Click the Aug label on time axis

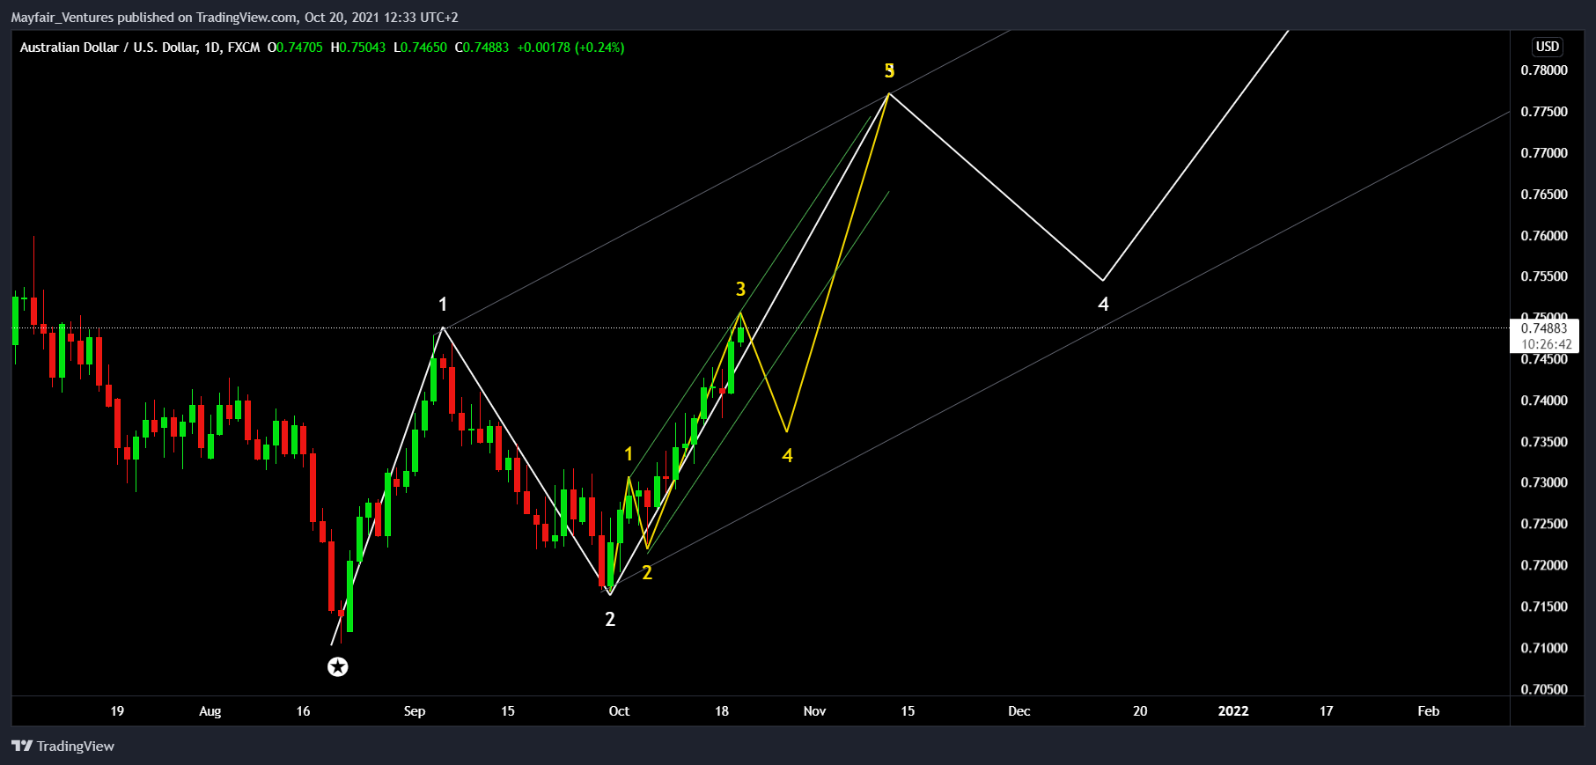[x=210, y=711]
